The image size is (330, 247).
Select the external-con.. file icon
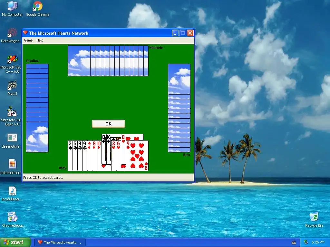tap(11, 167)
